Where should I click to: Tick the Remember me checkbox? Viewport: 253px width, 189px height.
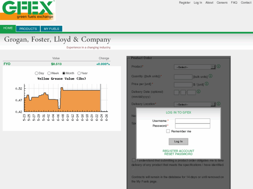168,131
